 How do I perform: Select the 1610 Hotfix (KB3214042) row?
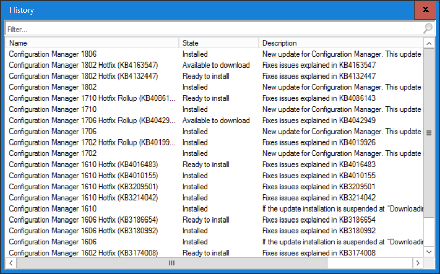point(215,198)
